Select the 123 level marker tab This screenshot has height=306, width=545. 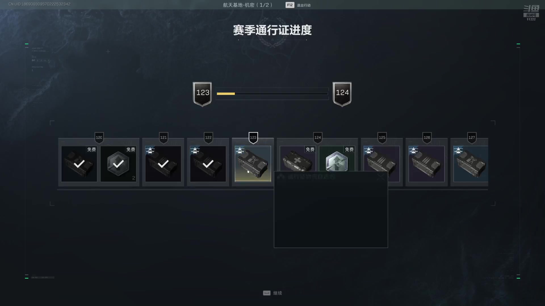point(253,138)
